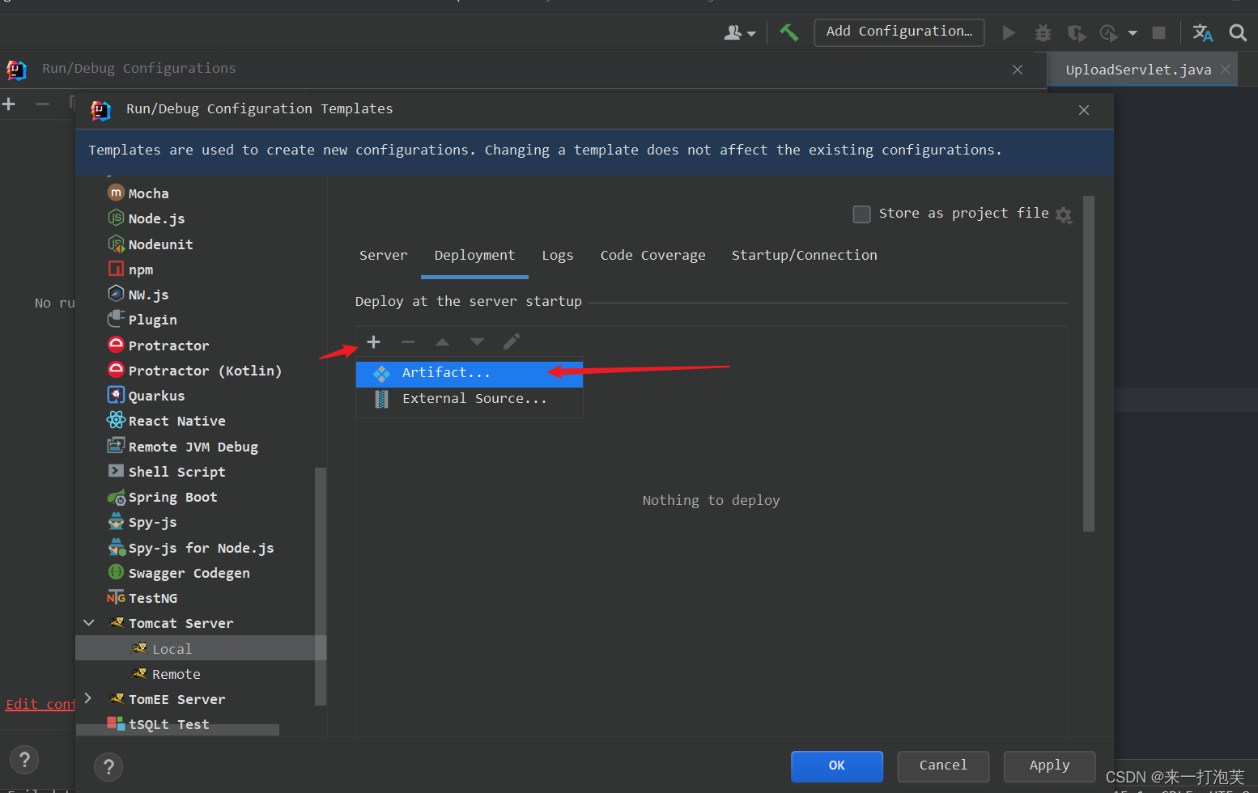Viewport: 1258px width, 793px height.
Task: Open the user account dropdown icon
Action: coord(739,32)
